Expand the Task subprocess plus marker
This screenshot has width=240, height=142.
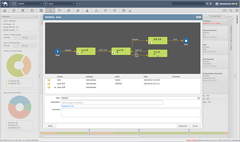(158, 56)
